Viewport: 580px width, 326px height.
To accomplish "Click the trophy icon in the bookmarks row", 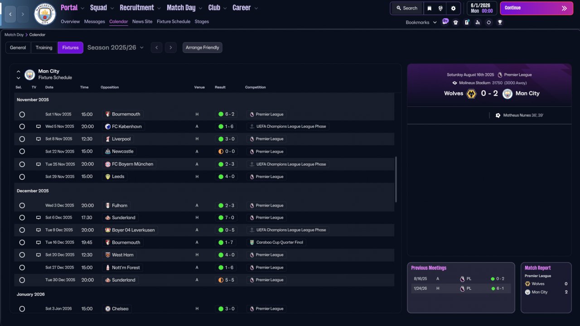I will tap(500, 22).
